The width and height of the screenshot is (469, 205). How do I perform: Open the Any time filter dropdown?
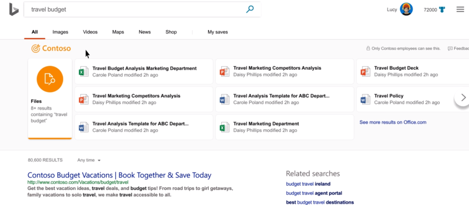point(89,160)
